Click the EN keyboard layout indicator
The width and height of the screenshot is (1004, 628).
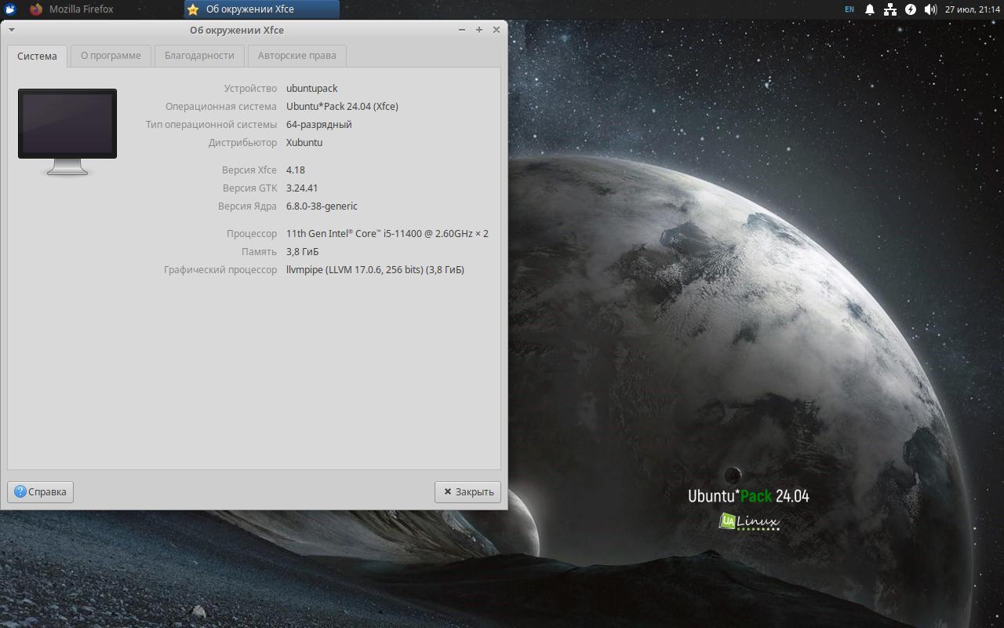click(x=849, y=9)
